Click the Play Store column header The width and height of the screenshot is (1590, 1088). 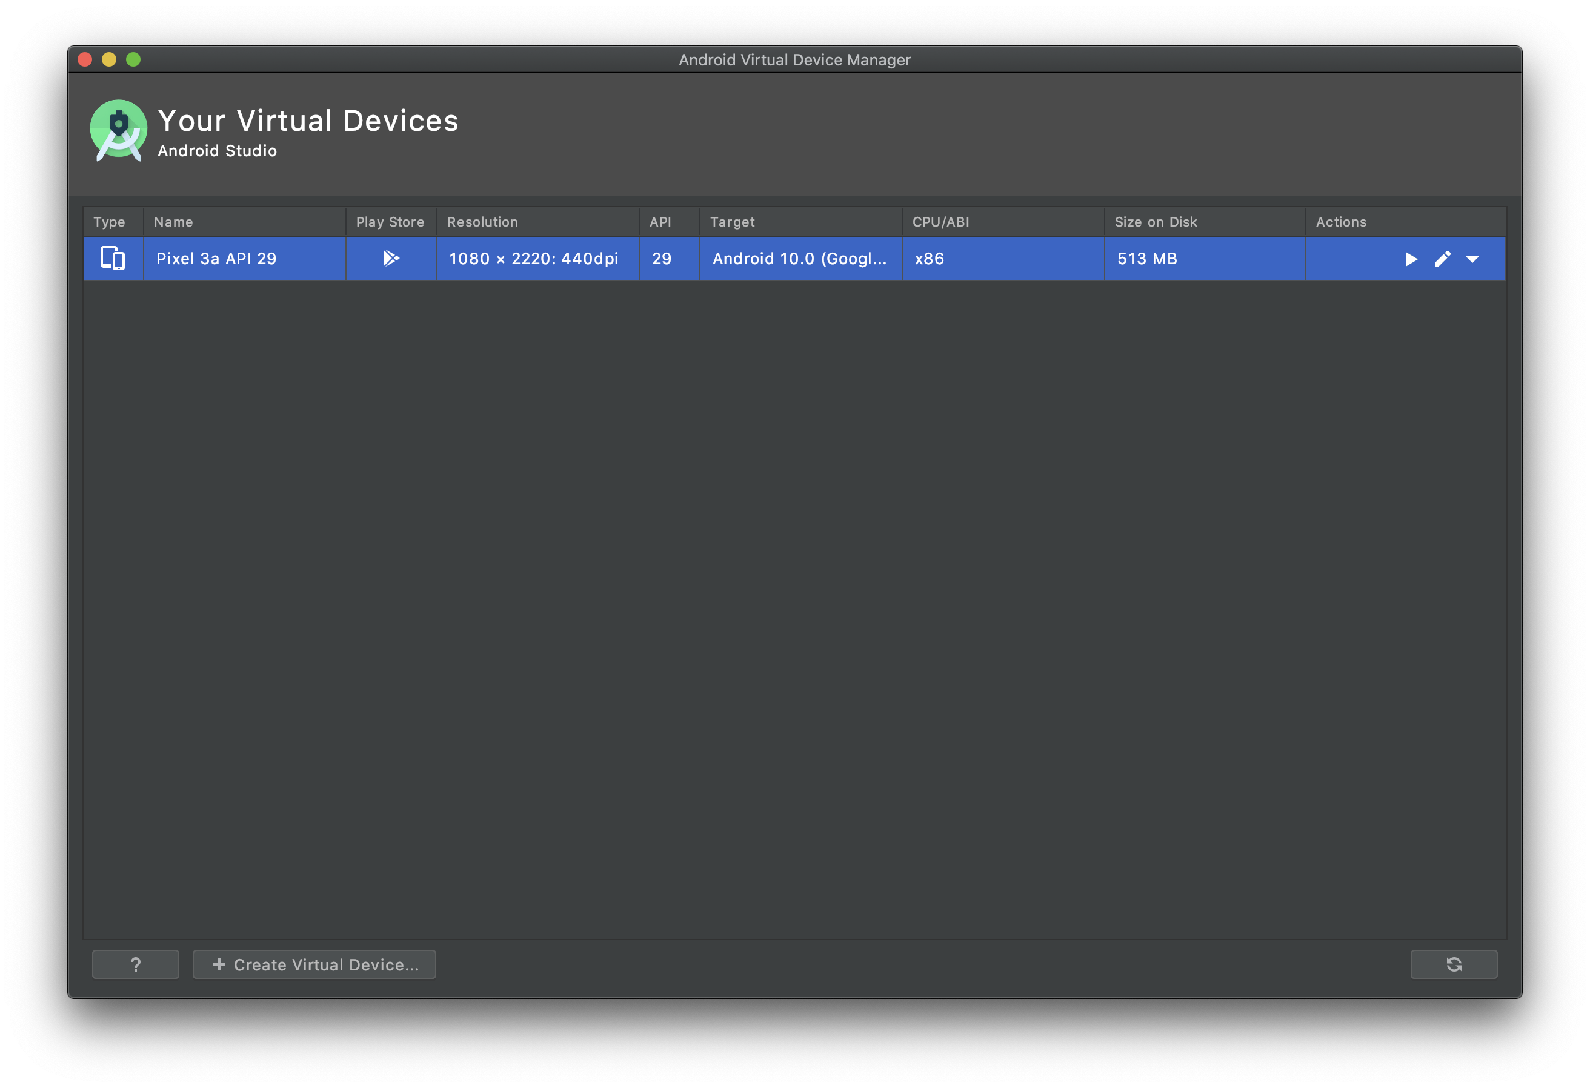tap(390, 222)
